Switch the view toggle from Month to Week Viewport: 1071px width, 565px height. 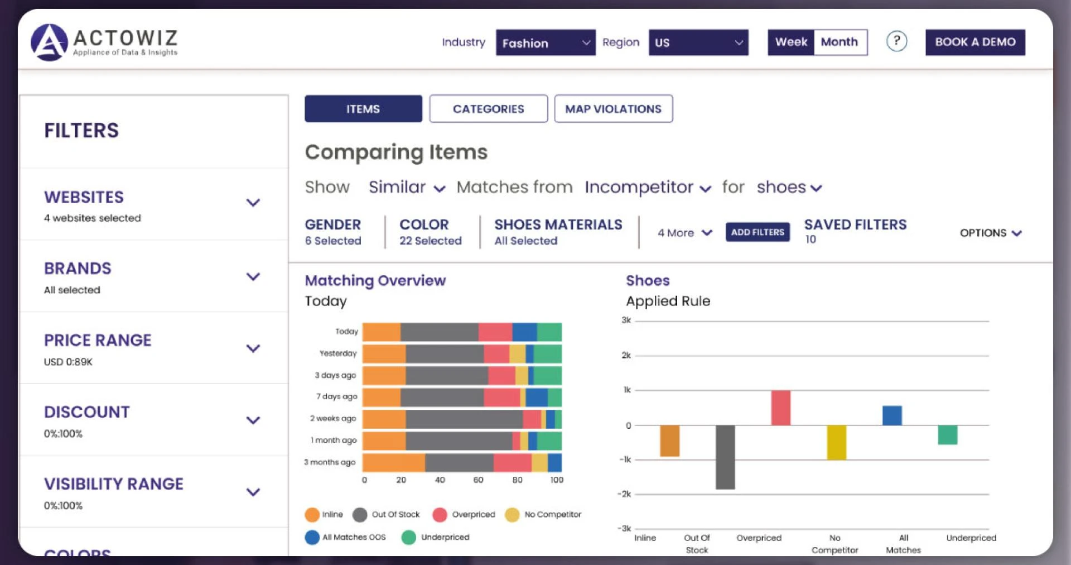tap(790, 42)
